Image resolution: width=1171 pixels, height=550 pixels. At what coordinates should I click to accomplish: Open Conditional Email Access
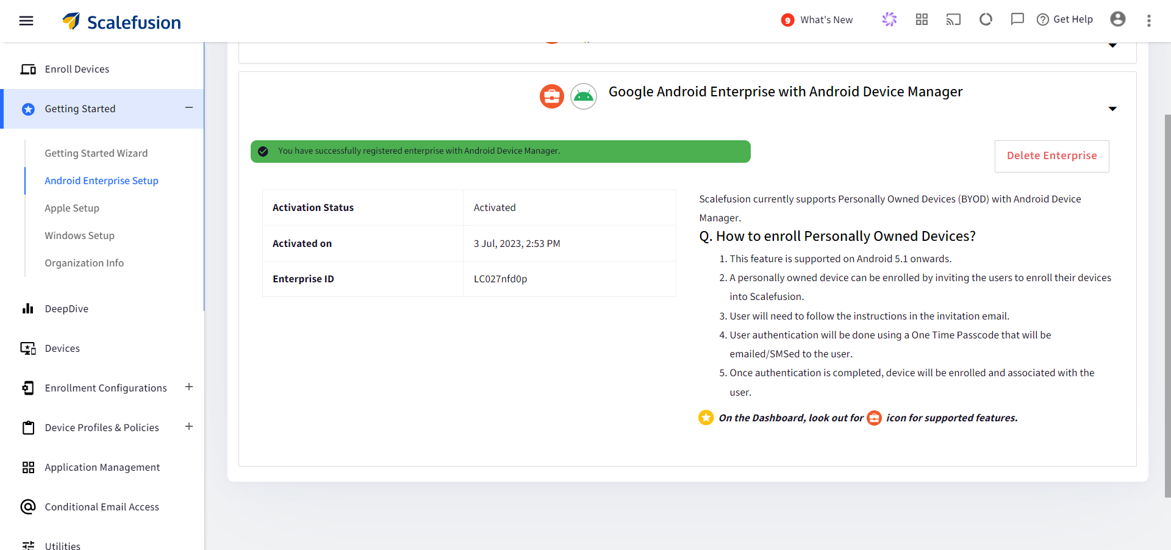(x=102, y=507)
